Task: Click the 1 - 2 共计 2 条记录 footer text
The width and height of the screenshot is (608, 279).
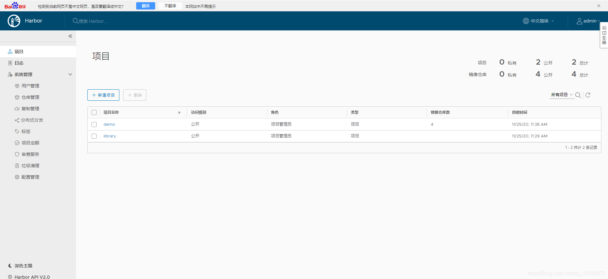Action: pos(581,148)
